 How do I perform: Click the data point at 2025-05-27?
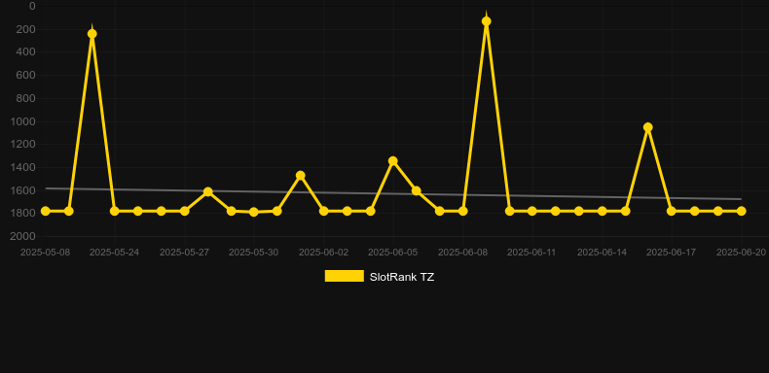coord(184,211)
